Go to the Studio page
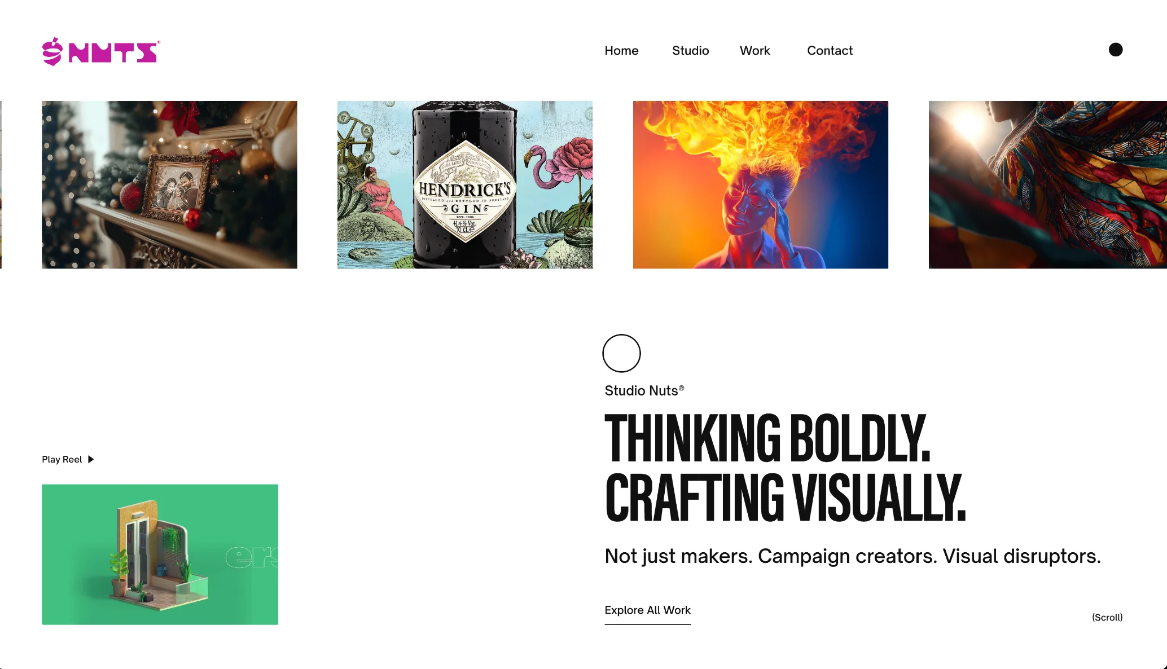 (x=690, y=50)
